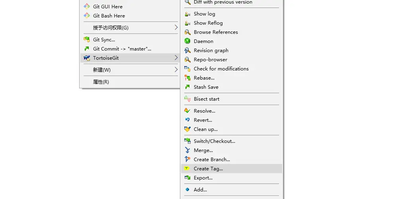Screen dimensions: 398x199
Task: Select Revert... entry
Action: (x=232, y=120)
